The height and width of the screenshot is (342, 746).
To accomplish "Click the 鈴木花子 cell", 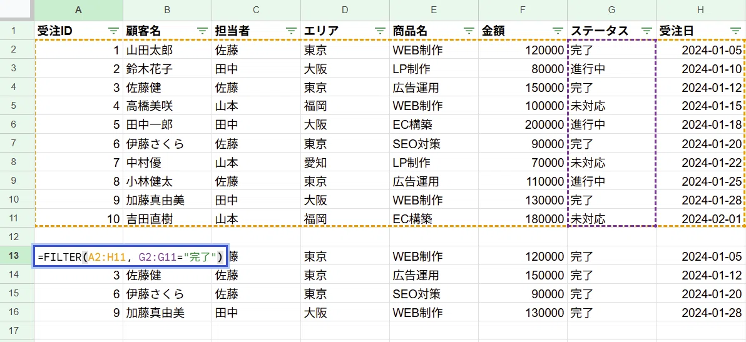I will click(168, 69).
